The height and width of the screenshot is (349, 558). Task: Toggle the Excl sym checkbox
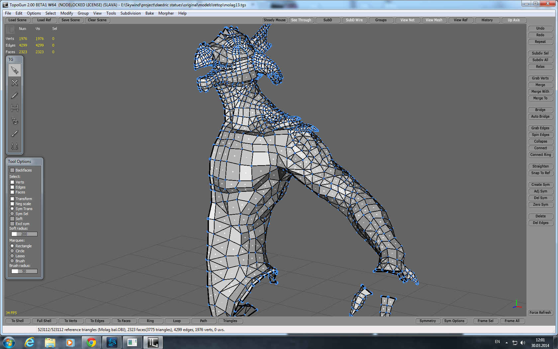[12, 224]
